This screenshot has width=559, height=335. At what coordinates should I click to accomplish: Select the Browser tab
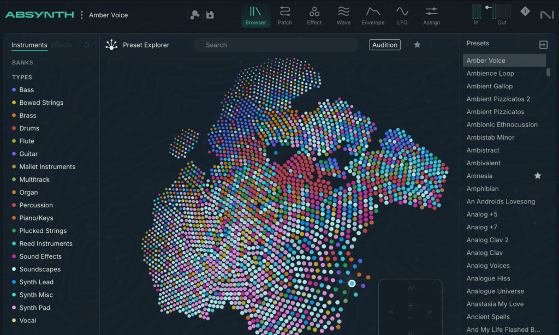(x=255, y=15)
